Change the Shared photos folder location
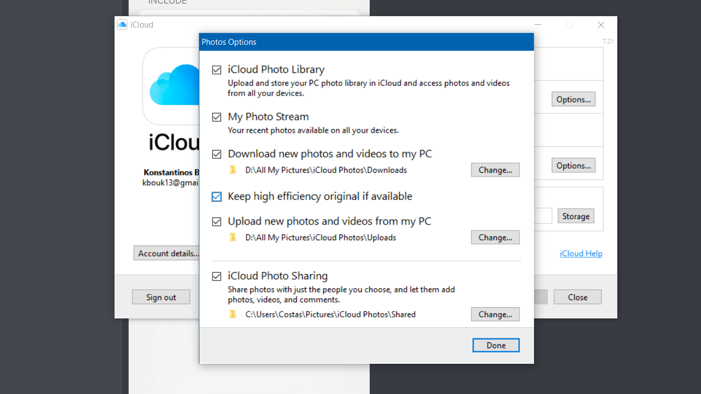 [x=495, y=314]
